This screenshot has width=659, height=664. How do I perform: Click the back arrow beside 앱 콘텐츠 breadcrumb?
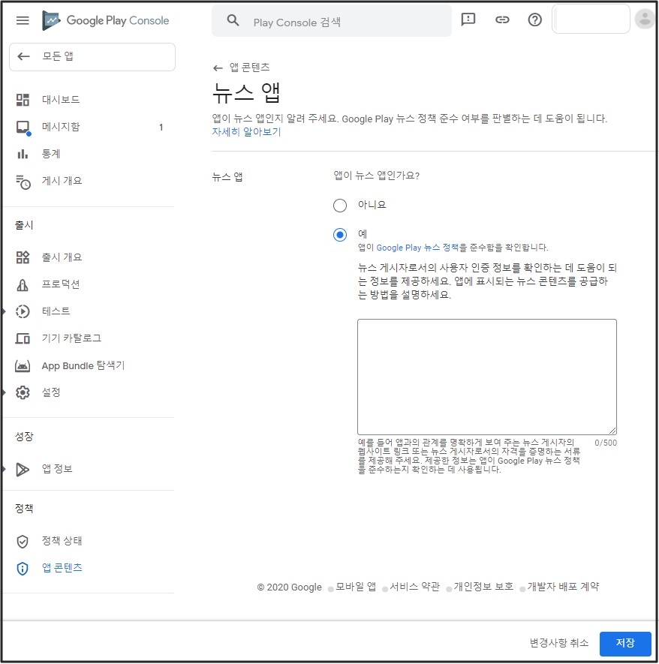pos(218,68)
